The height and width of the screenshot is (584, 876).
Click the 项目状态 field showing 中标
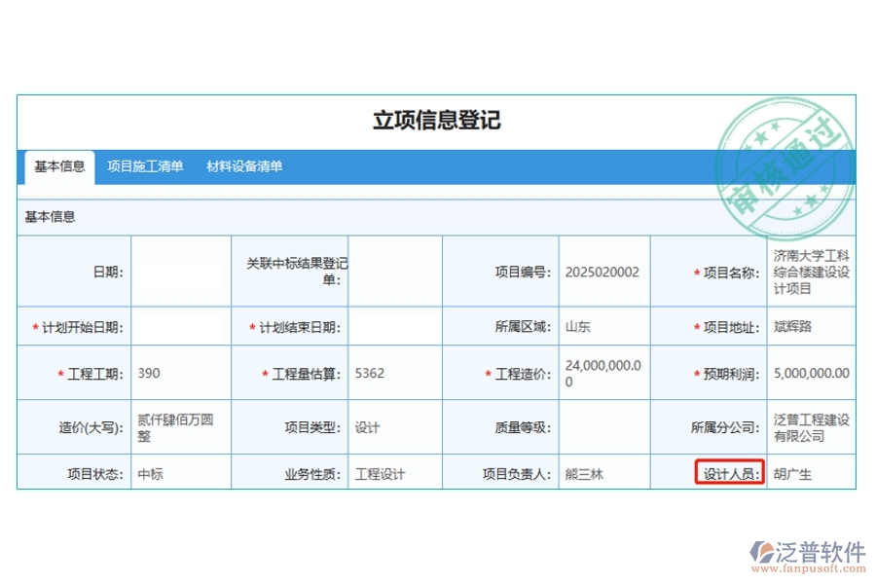tap(180, 475)
